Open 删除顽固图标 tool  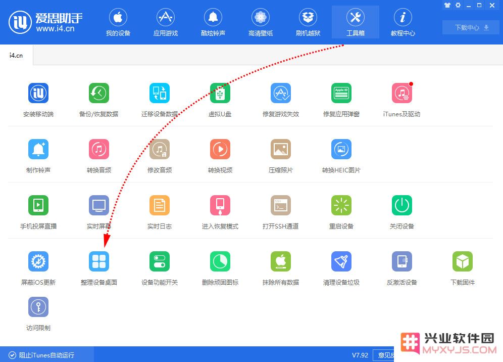(x=220, y=261)
